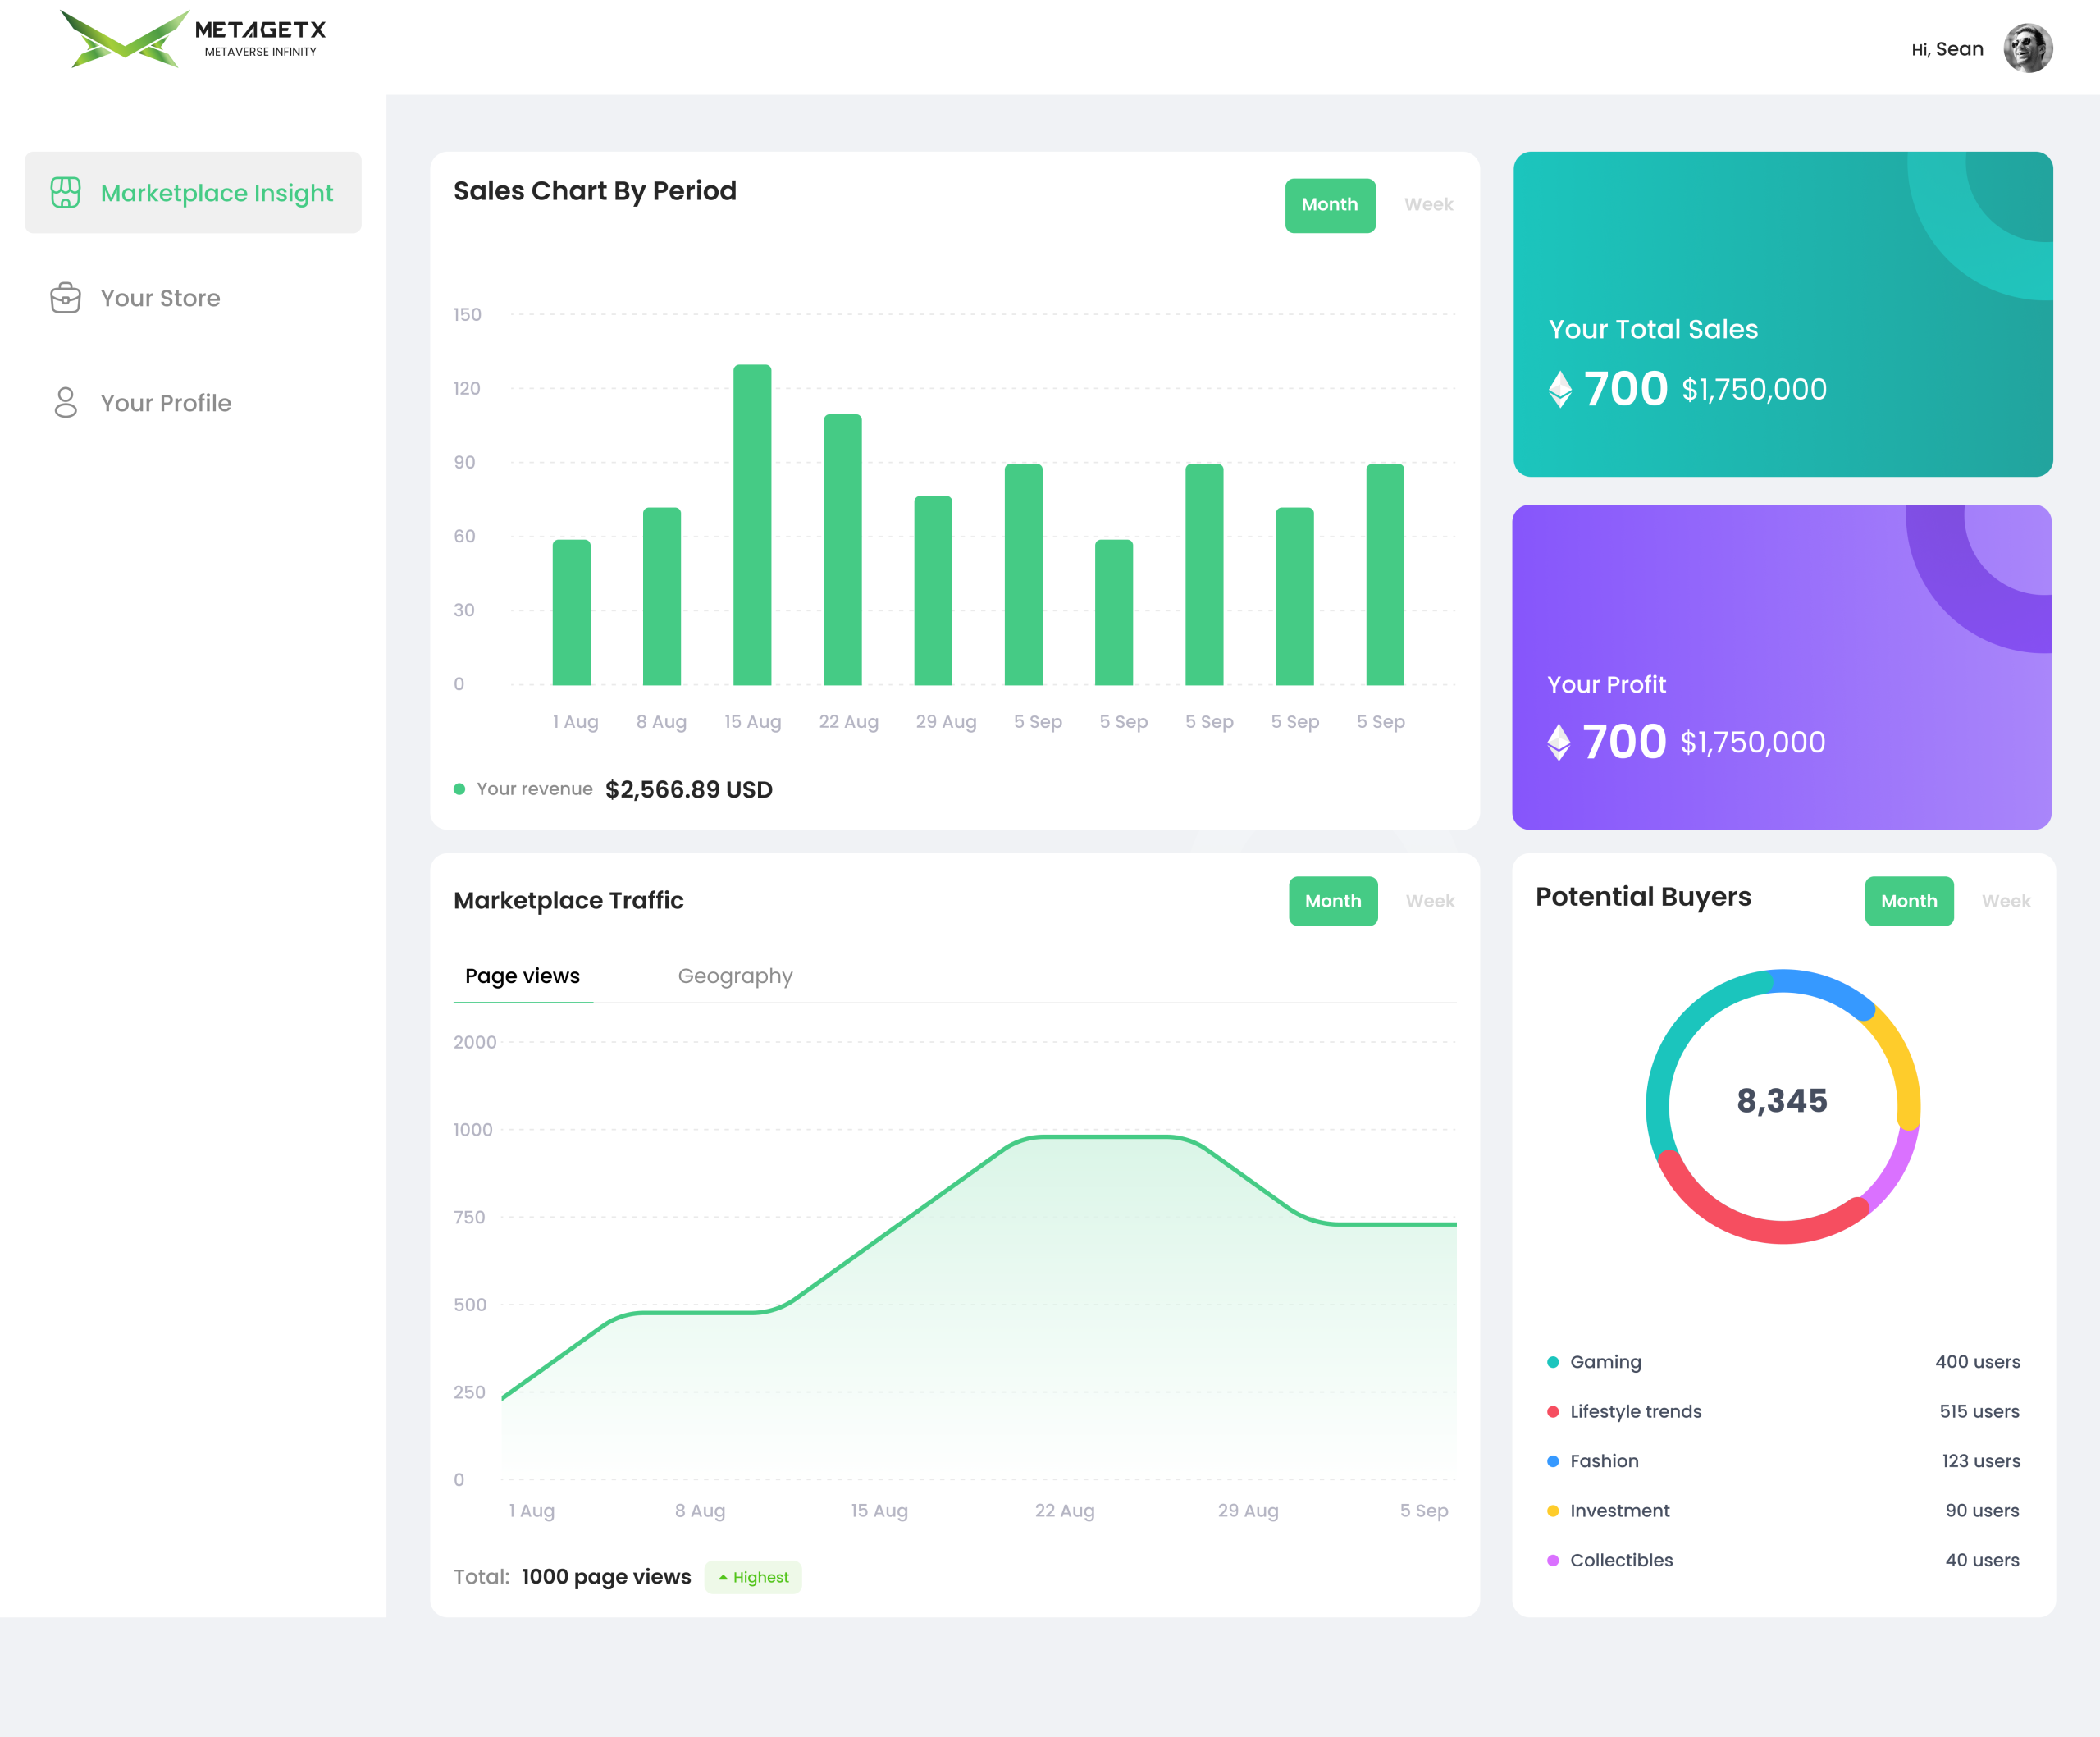The width and height of the screenshot is (2100, 1737).
Task: Click Ethereum icon in Your Profit card
Action: [1558, 742]
